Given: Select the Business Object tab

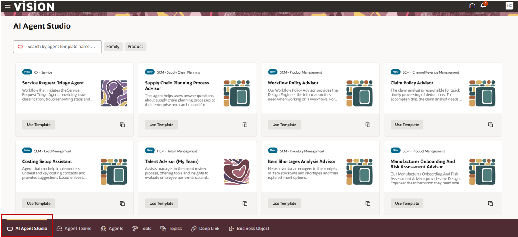Looking at the screenshot, I should tap(249, 229).
